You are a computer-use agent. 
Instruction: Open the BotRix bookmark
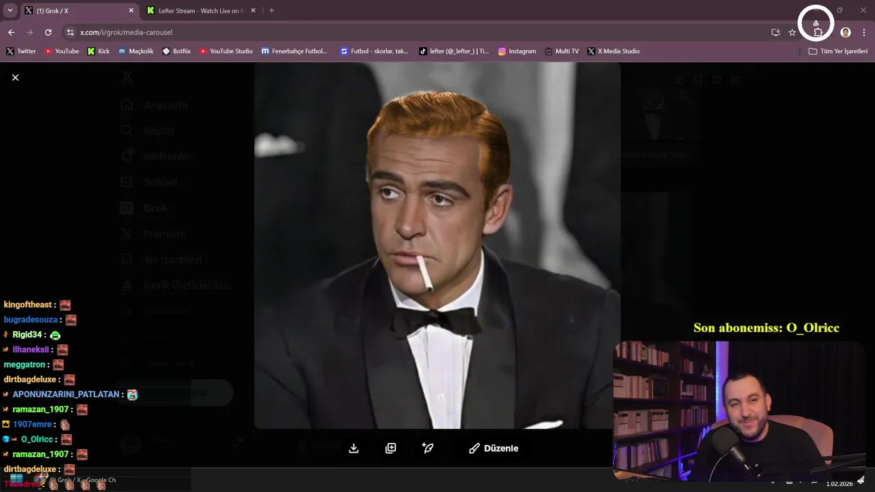tap(176, 51)
